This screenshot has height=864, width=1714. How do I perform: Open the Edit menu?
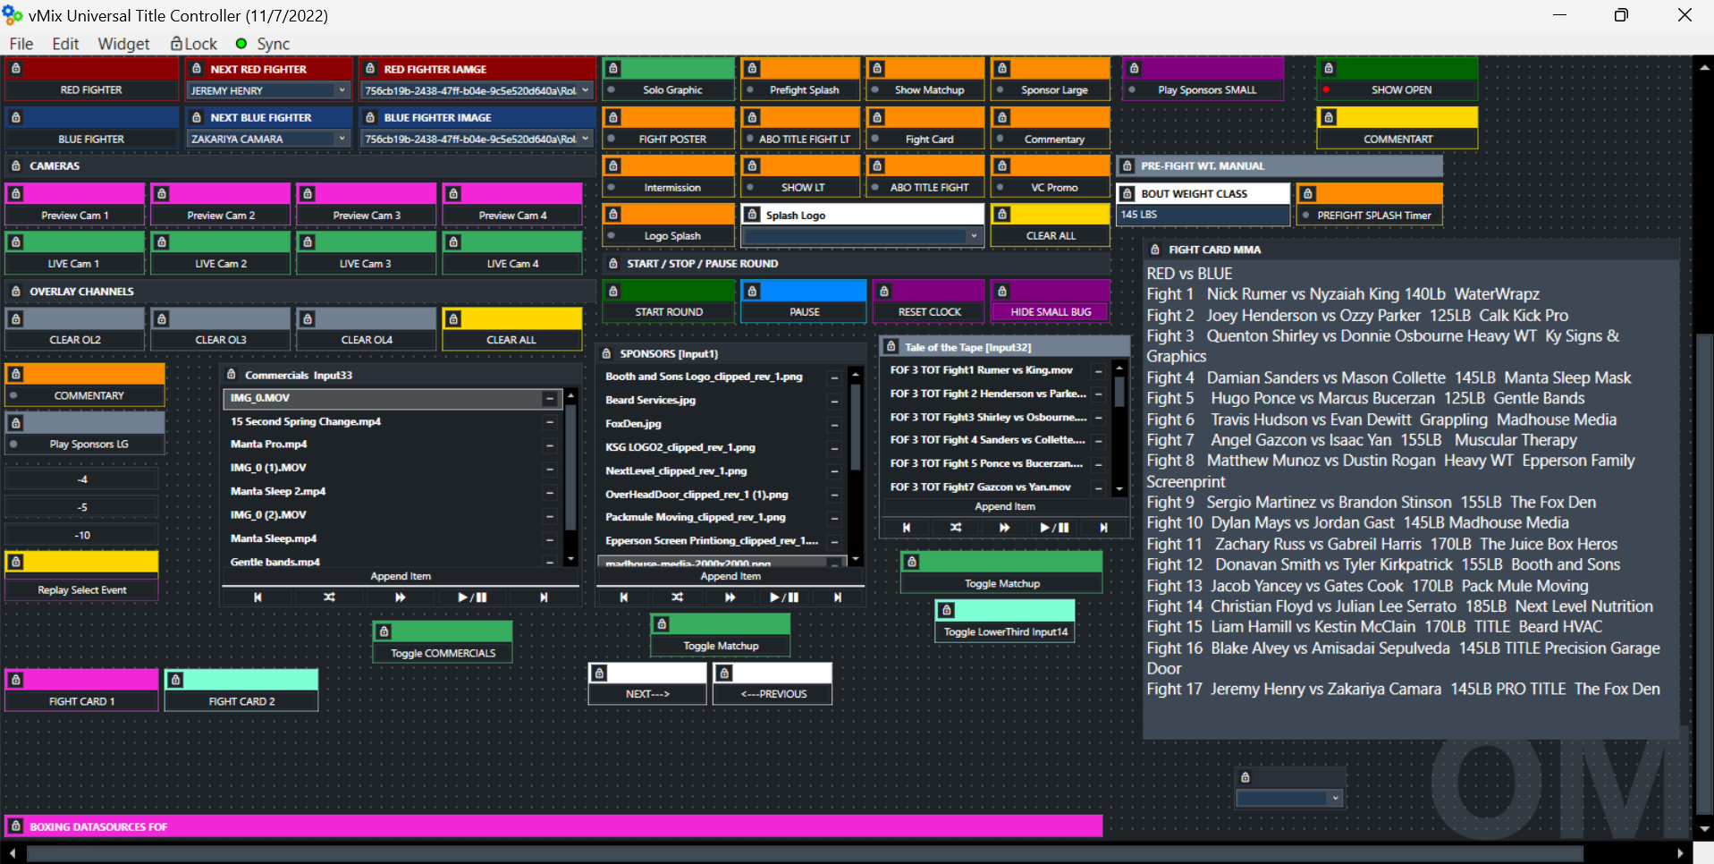pos(65,44)
